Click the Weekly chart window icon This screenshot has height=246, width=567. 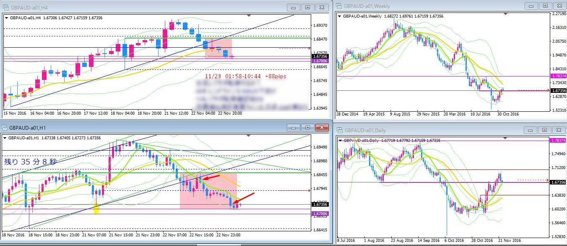(339, 6)
